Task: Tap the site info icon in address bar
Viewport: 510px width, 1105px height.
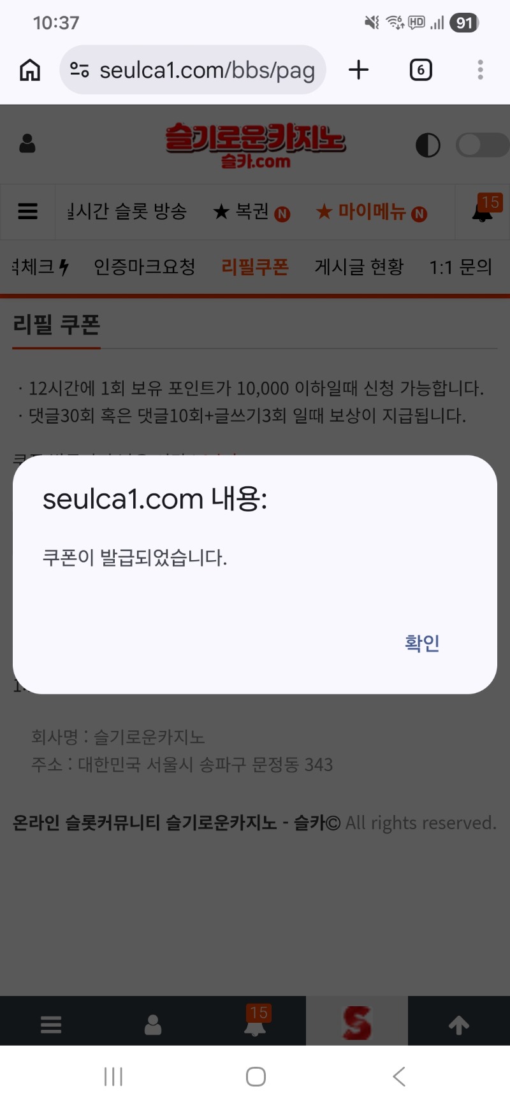Action: click(x=80, y=70)
